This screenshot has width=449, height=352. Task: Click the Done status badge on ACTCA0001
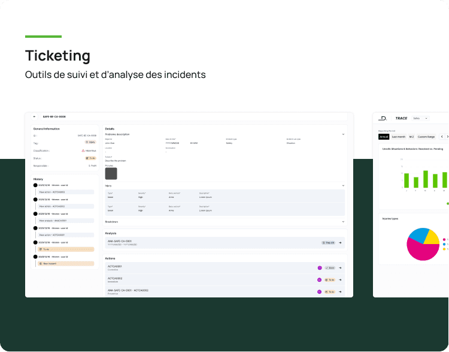[x=330, y=268]
